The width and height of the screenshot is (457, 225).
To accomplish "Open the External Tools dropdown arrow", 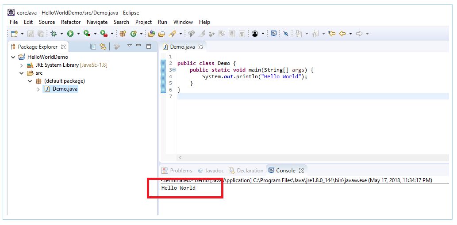I will point(112,34).
